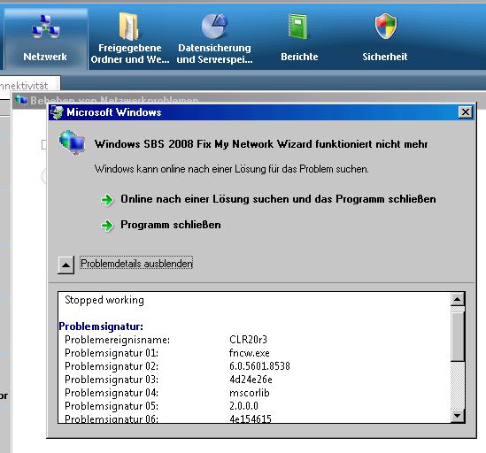Click the details scrollbar down arrow
The image size is (486, 453).
tap(458, 416)
